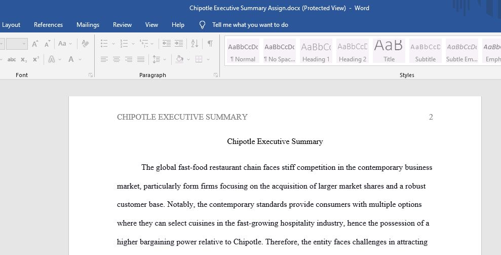Toggle Show/Hide paragraph marks
501x255 pixels.
(210, 44)
